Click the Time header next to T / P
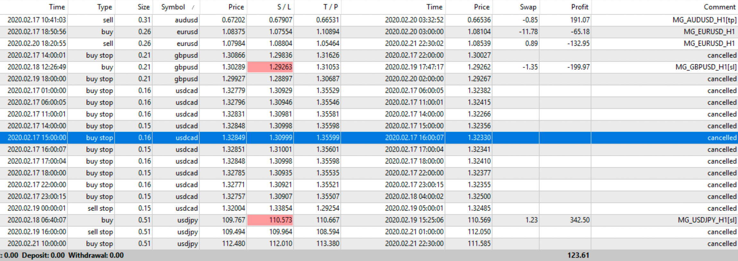This screenshot has width=738, height=261. [x=434, y=7]
